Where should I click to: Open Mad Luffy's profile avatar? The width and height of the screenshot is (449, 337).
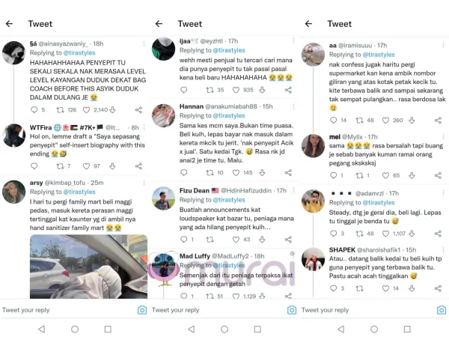(163, 266)
